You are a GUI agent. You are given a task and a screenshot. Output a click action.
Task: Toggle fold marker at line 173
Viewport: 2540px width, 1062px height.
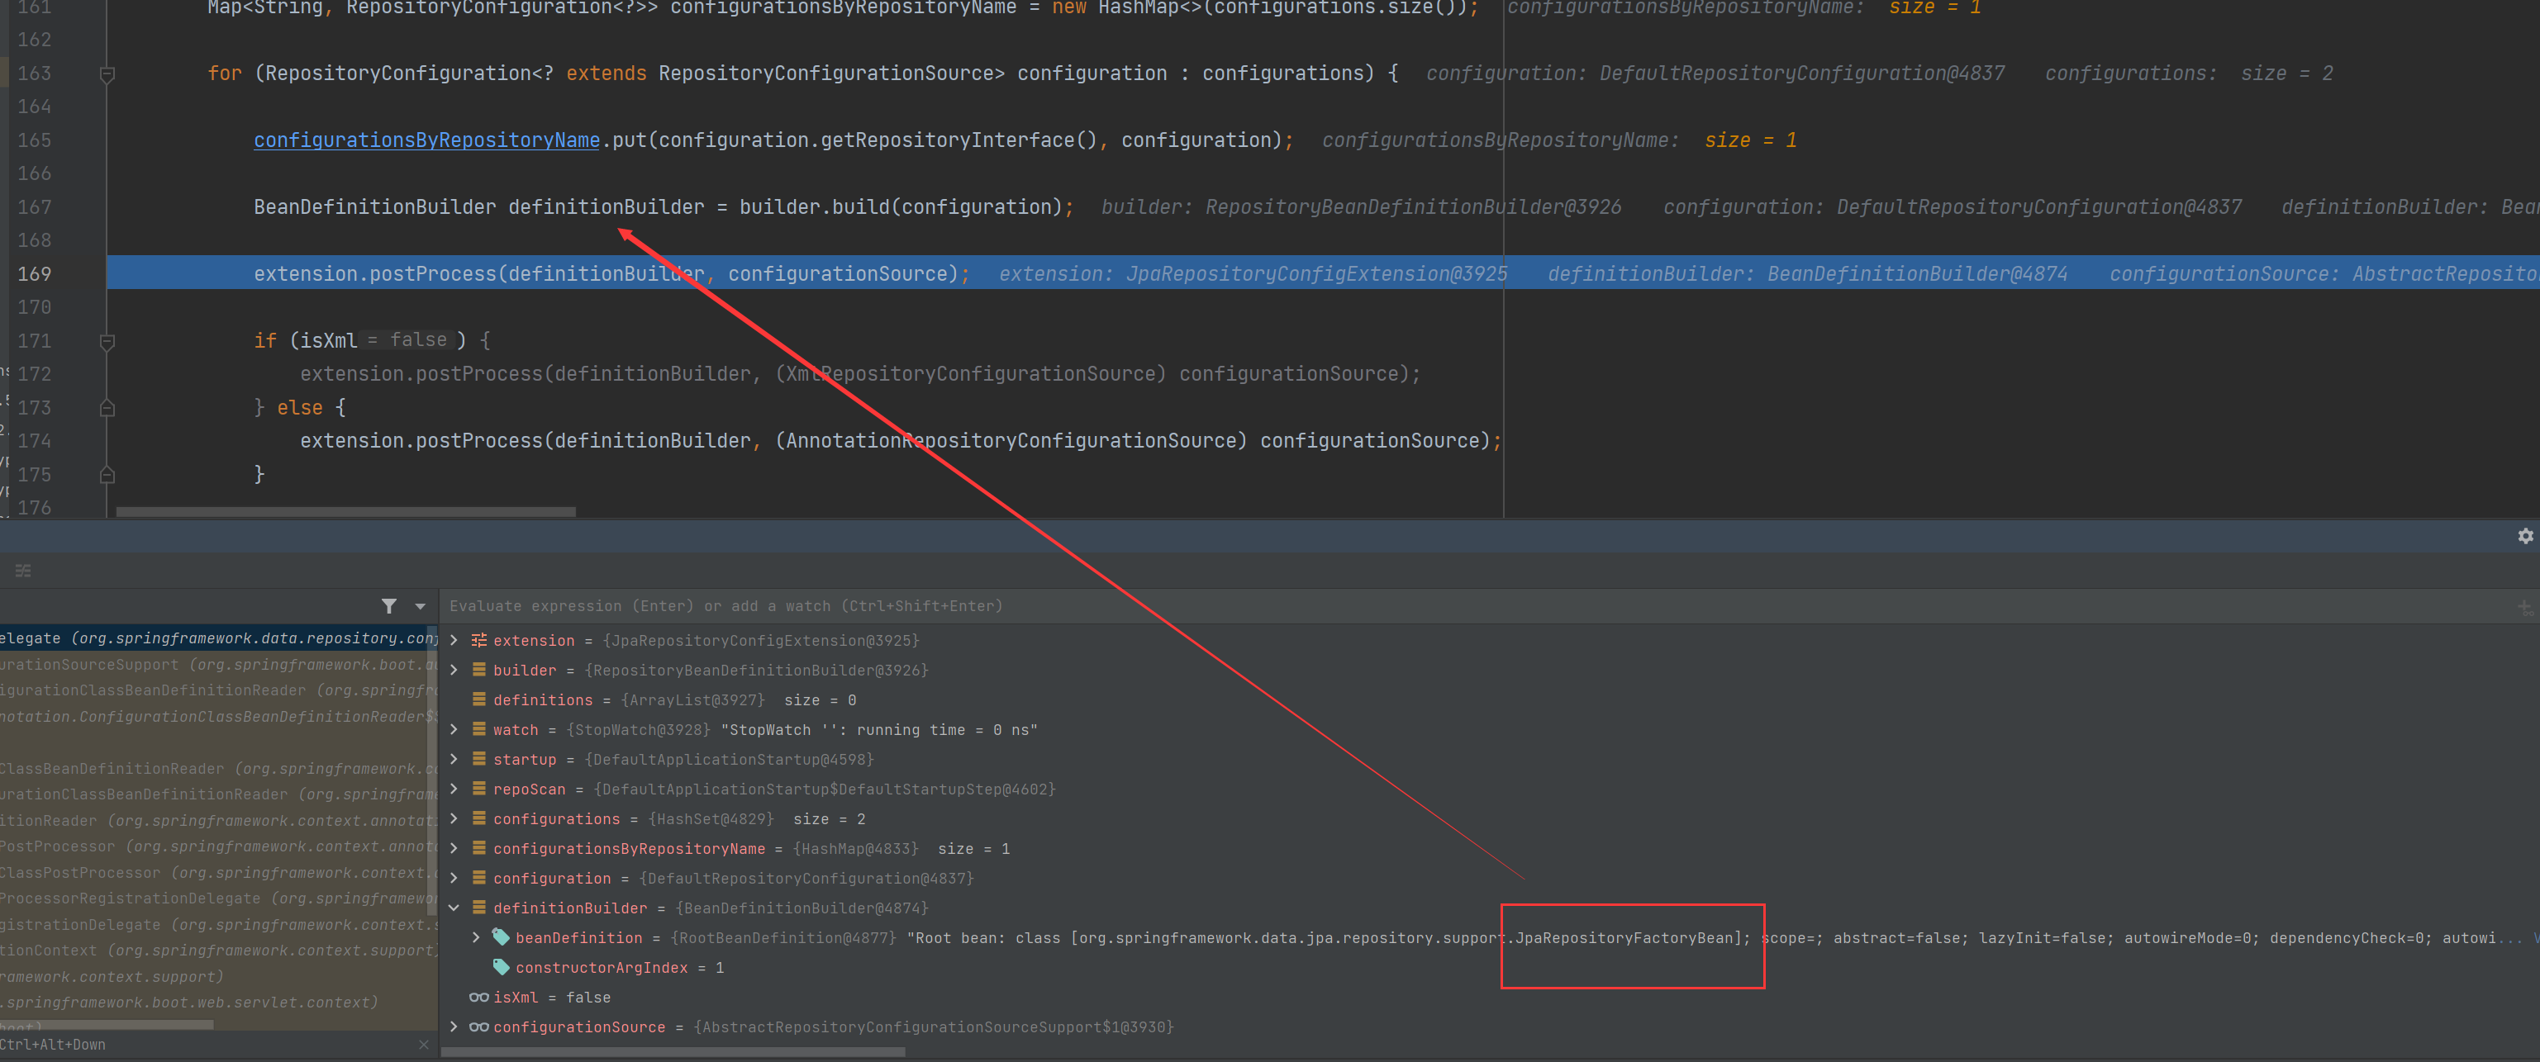(x=107, y=408)
